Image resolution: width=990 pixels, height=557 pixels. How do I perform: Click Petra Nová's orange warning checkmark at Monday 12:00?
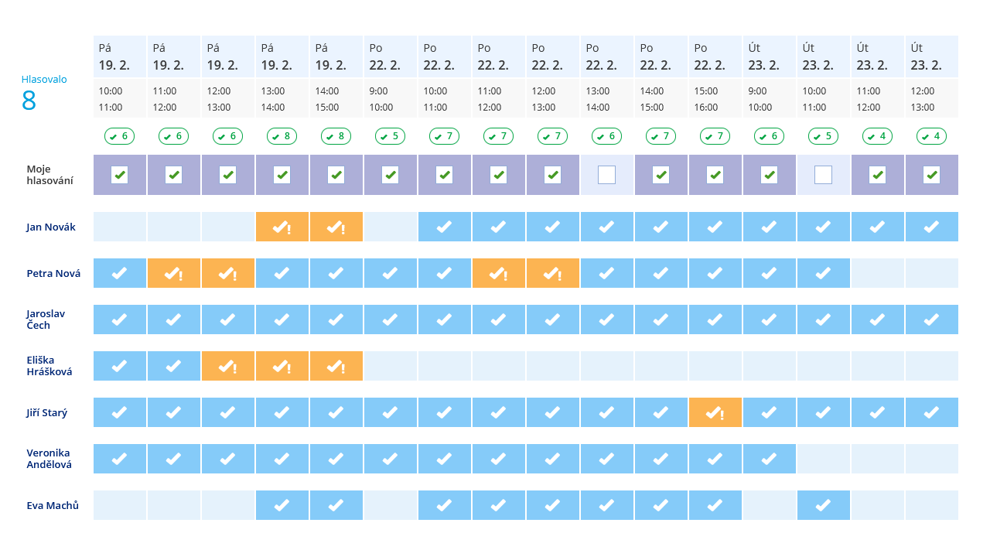(553, 273)
